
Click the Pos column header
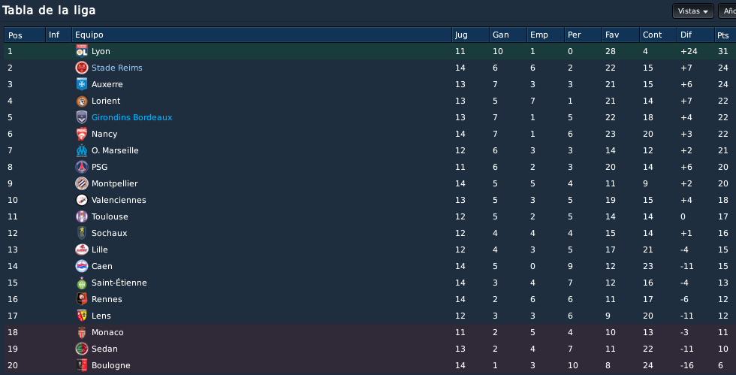(x=24, y=35)
